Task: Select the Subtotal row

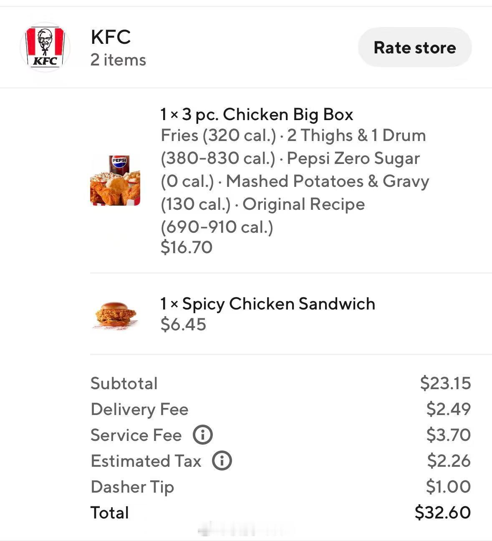Action: 281,383
